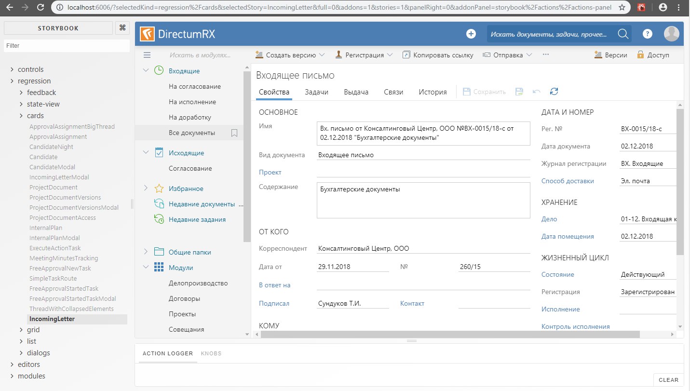Viewport: 690px width, 391px height.
Task: Collapse the Модули section
Action: pos(146,268)
